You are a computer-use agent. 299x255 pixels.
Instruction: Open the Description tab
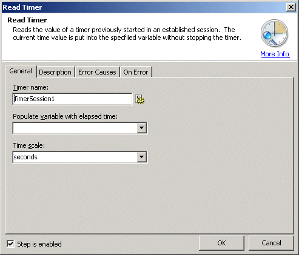tap(55, 72)
